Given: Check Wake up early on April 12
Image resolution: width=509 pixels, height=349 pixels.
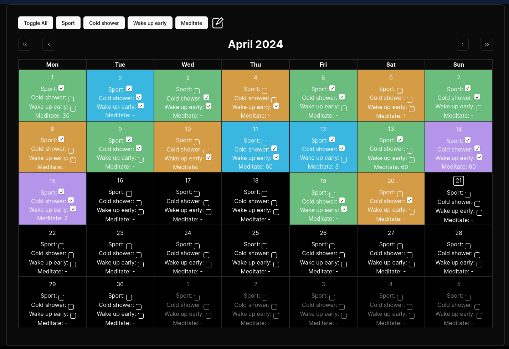Looking at the screenshot, I should coord(344,160).
